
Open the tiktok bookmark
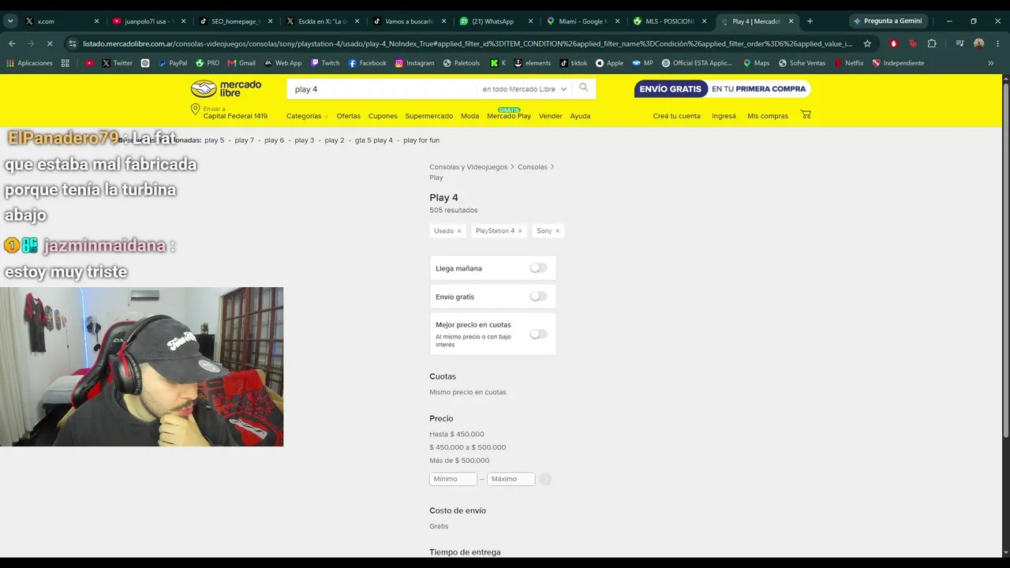(x=574, y=63)
